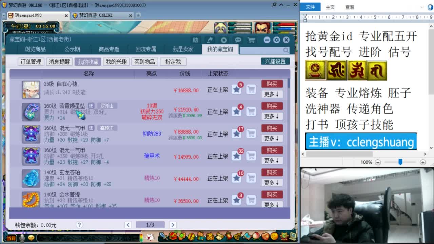Click the wallet balance help question mark
This screenshot has height=244, width=434.
tap(79, 225)
